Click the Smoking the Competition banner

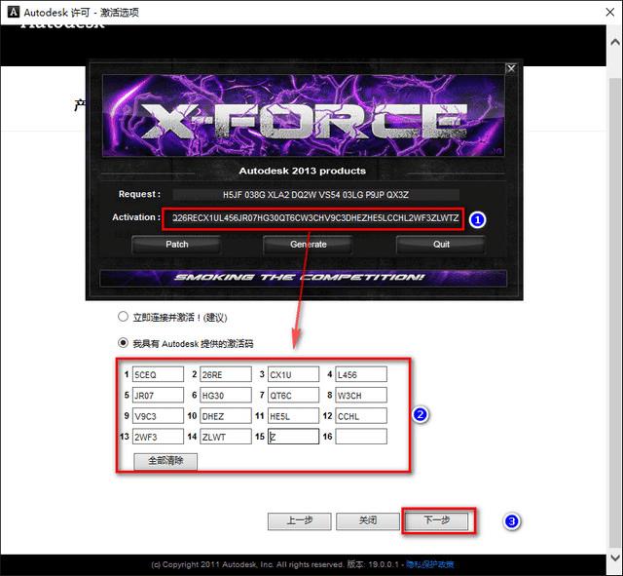pos(303,278)
